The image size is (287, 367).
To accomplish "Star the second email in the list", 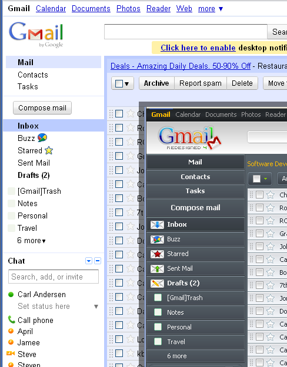I will [130, 128].
